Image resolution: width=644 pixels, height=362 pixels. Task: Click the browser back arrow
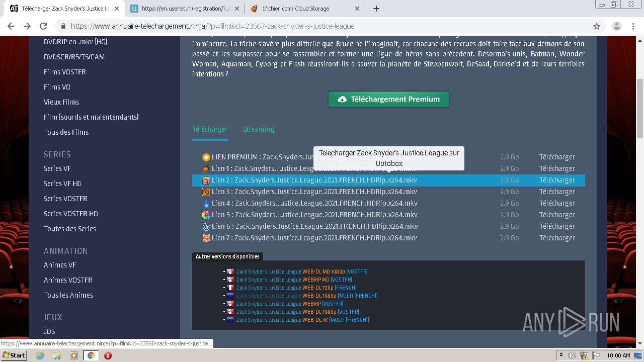click(11, 26)
